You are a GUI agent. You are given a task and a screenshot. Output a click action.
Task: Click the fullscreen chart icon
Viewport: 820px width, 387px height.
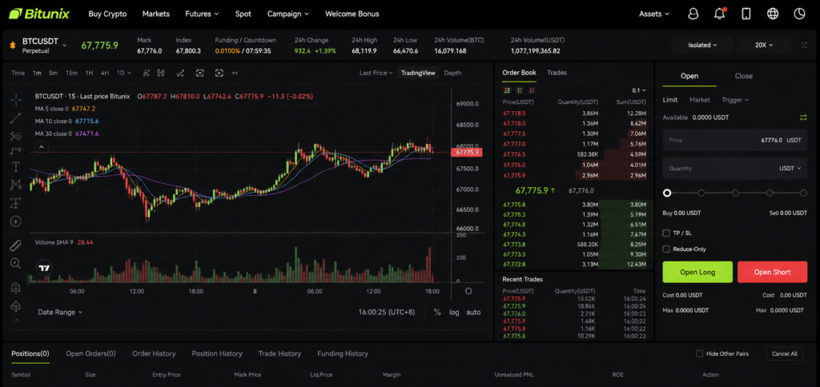tap(199, 73)
